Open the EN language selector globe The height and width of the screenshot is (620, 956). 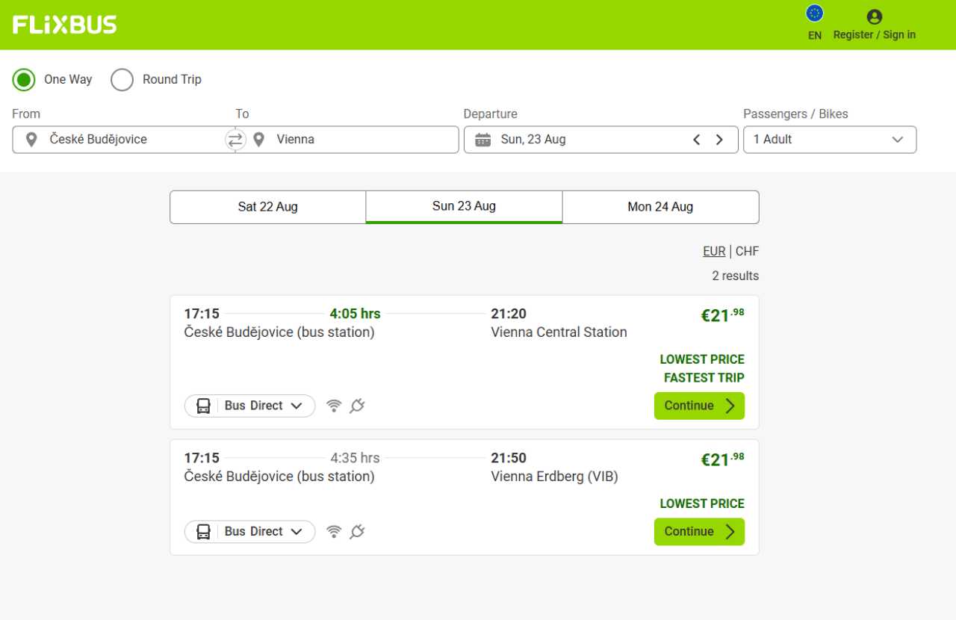pyautogui.click(x=815, y=13)
